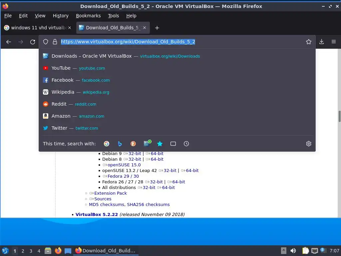Open the Bookmarks menu
Image resolution: width=341 pixels, height=256 pixels.
(x=88, y=16)
